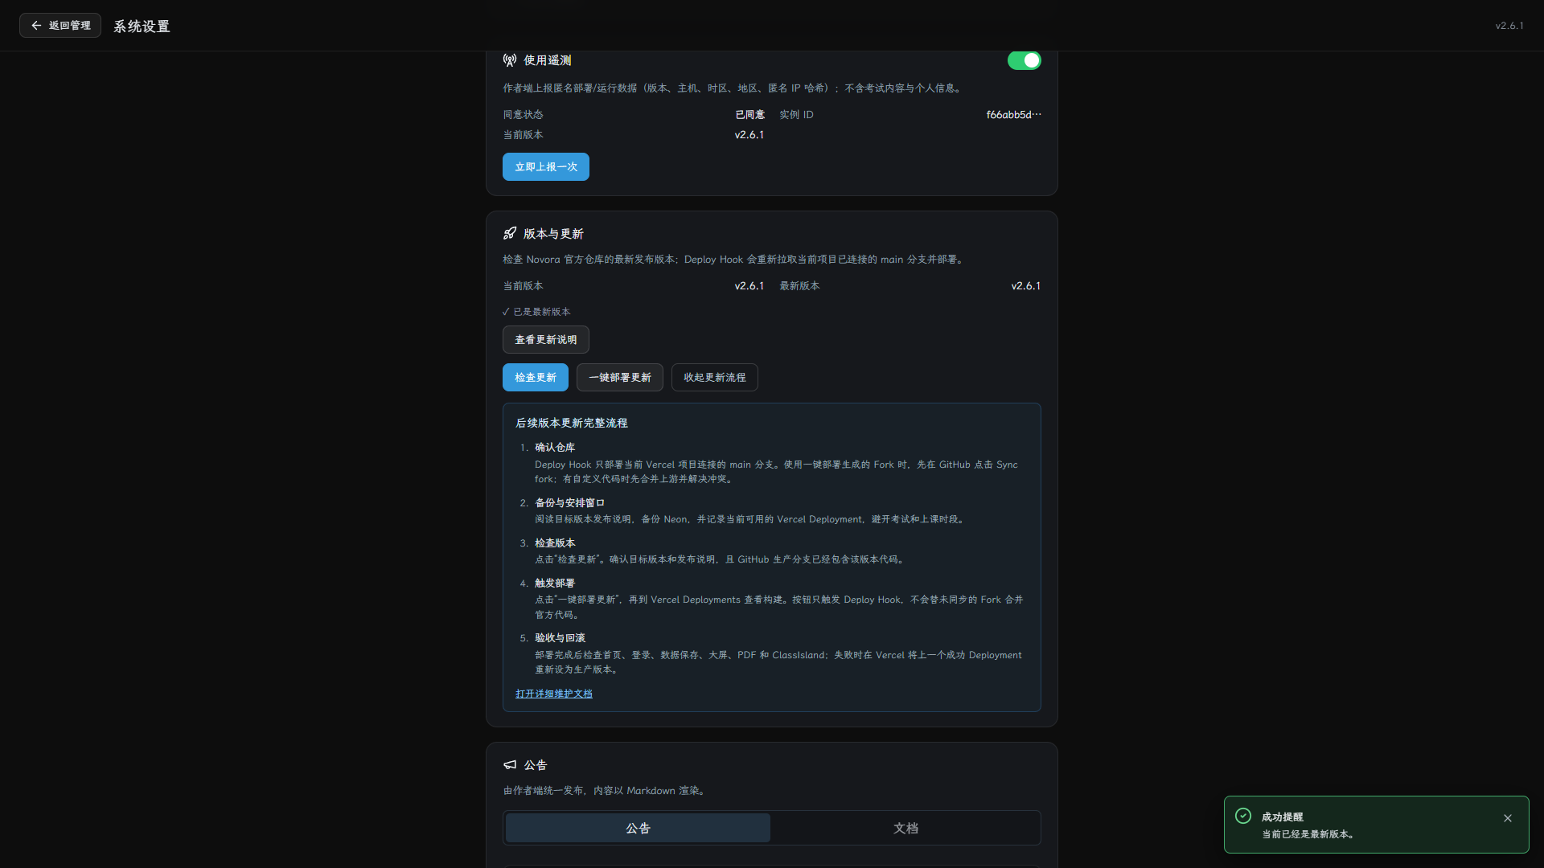Image resolution: width=1544 pixels, height=868 pixels.
Task: Open 查看更新说明
Action: [546, 340]
